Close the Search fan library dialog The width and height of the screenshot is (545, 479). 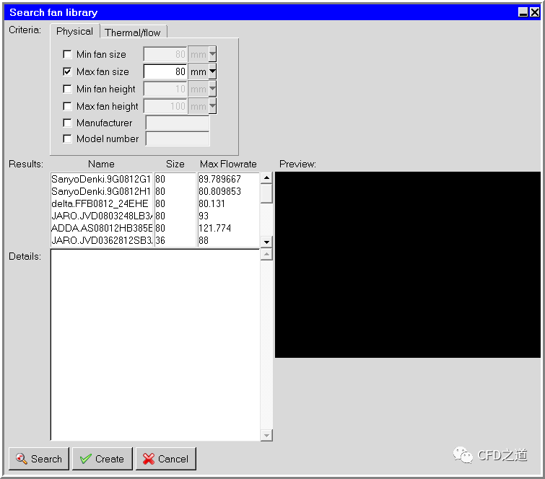pos(534,12)
